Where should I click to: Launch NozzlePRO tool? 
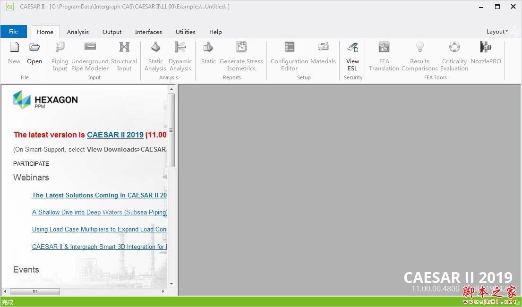pos(486,52)
